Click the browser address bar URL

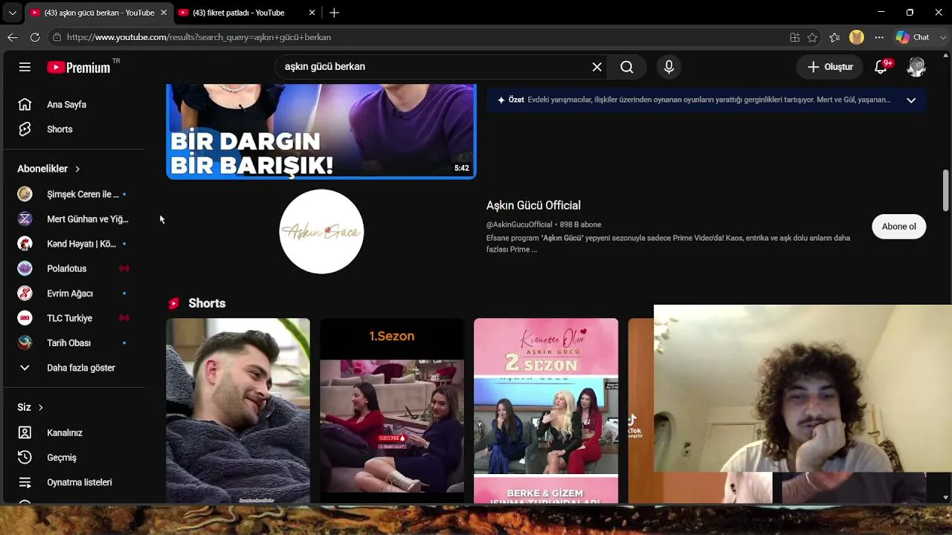click(x=199, y=37)
